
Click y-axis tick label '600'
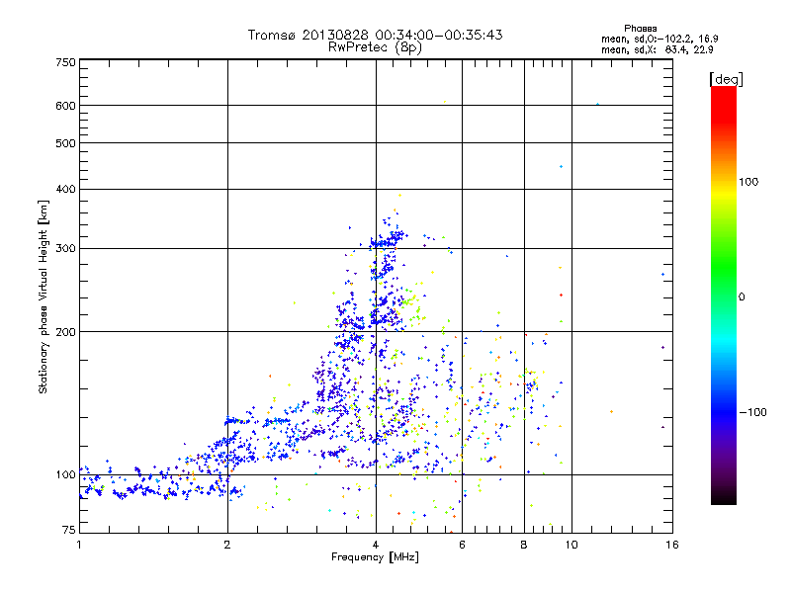pyautogui.click(x=65, y=106)
